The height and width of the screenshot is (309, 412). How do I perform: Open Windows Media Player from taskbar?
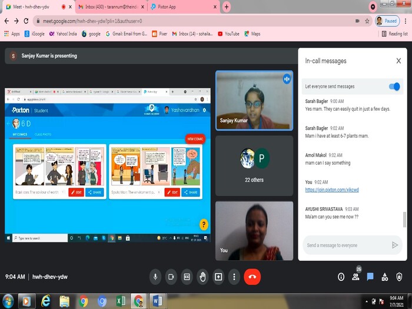(x=26, y=301)
